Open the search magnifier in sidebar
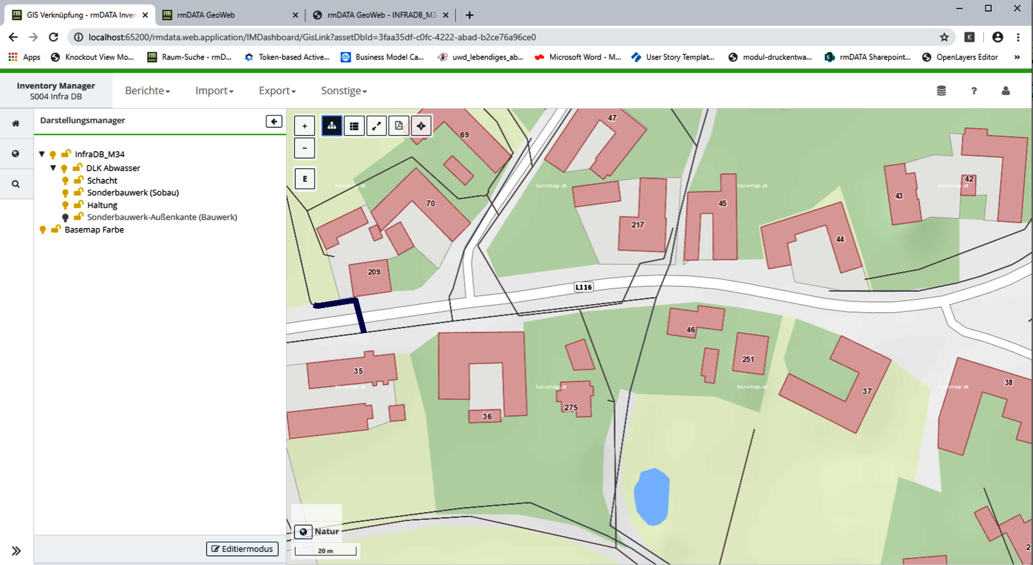This screenshot has width=1033, height=565. (x=15, y=184)
